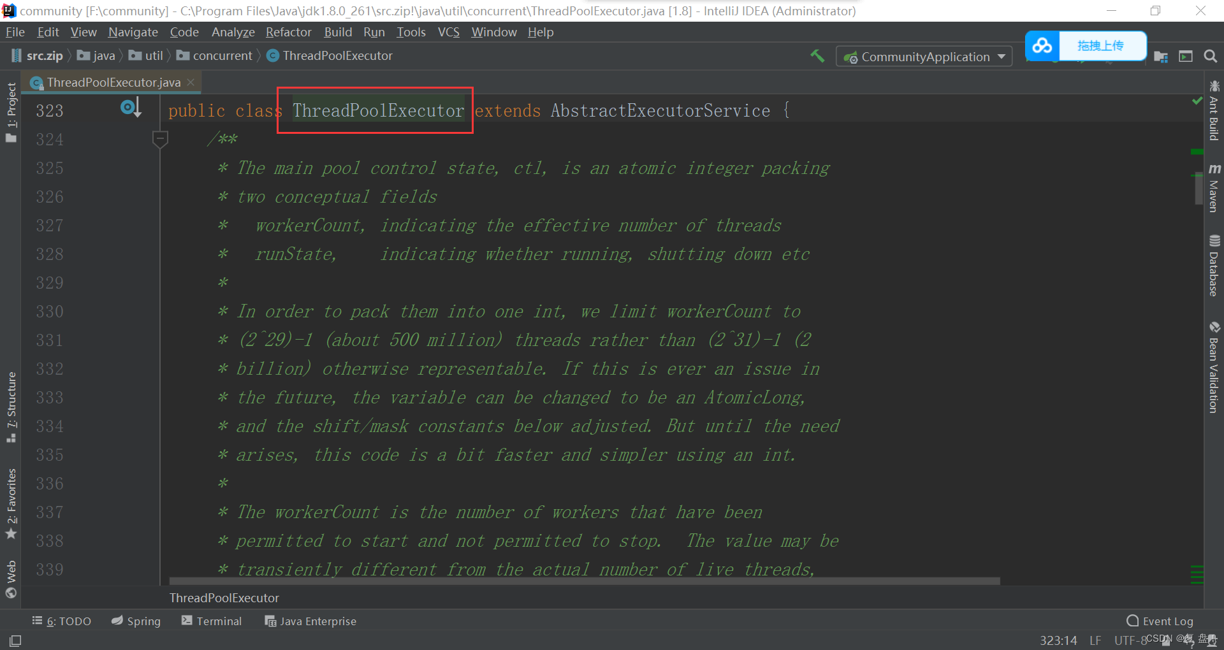Open the CommunityApplication run configuration dropdown
1224x650 pixels.
[x=924, y=57]
